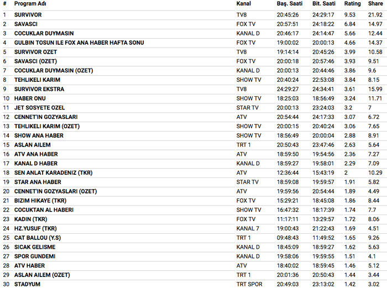Click the 21.92 share value
This screenshot has height=288, width=387.
375,14
